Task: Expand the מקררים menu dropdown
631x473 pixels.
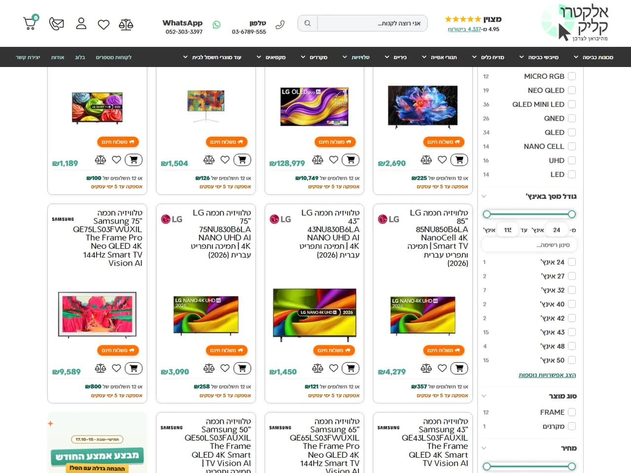Action: (x=314, y=57)
